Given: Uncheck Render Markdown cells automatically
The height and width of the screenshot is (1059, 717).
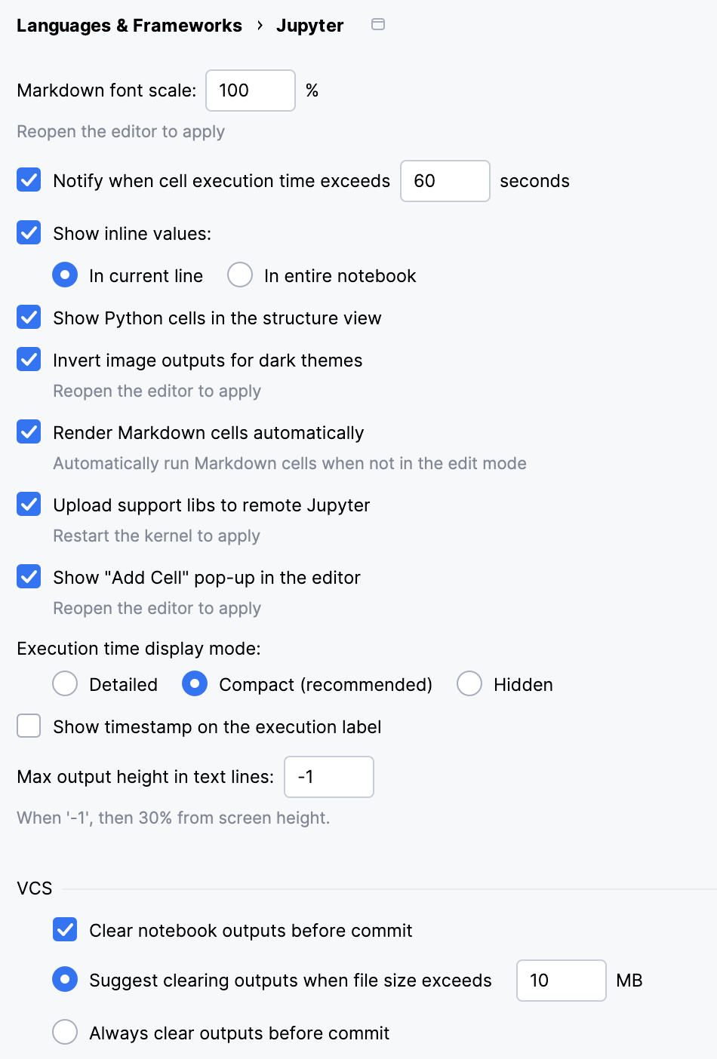Looking at the screenshot, I should pyautogui.click(x=28, y=431).
